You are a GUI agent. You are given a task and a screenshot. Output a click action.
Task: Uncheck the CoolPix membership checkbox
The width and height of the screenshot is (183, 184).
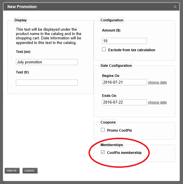[103, 152]
